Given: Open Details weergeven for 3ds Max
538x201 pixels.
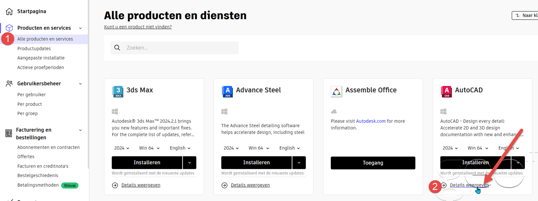Looking at the screenshot, I should coord(141,185).
